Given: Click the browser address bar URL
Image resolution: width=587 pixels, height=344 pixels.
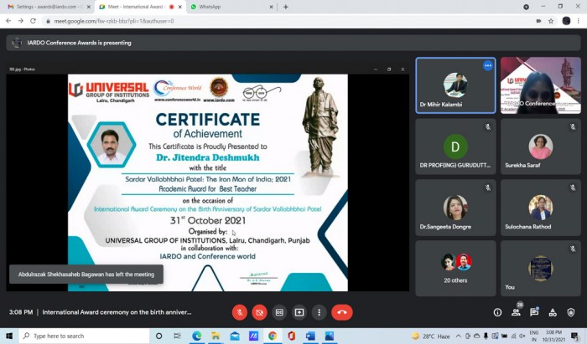Looking at the screenshot, I should [114, 21].
